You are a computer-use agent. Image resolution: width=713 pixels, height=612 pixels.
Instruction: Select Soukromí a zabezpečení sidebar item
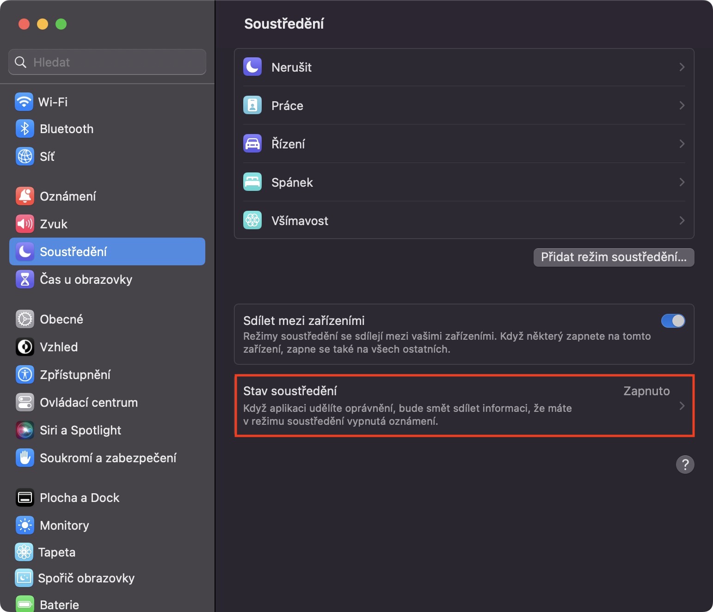[x=108, y=458]
